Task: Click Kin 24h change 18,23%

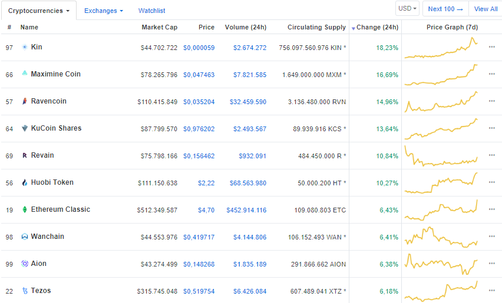Action: click(x=387, y=48)
